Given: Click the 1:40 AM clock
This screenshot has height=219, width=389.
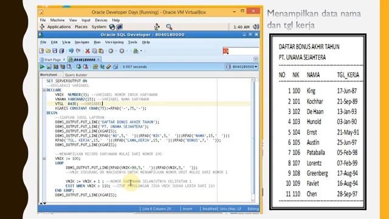Looking at the screenshot, I should [x=241, y=27].
